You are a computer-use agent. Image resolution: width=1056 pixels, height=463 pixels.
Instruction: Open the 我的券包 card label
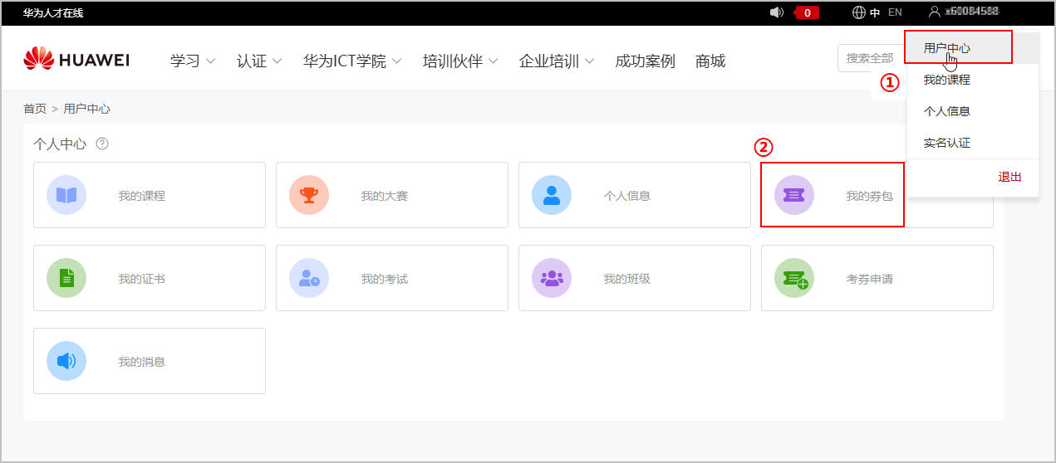[869, 196]
